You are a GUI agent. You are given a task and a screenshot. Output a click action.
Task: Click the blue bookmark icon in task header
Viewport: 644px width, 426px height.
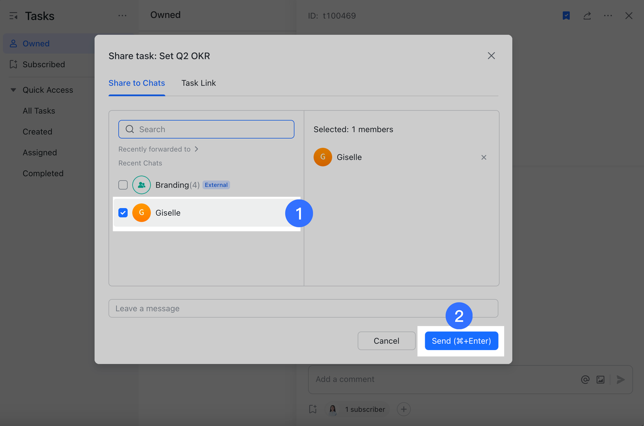tap(566, 16)
